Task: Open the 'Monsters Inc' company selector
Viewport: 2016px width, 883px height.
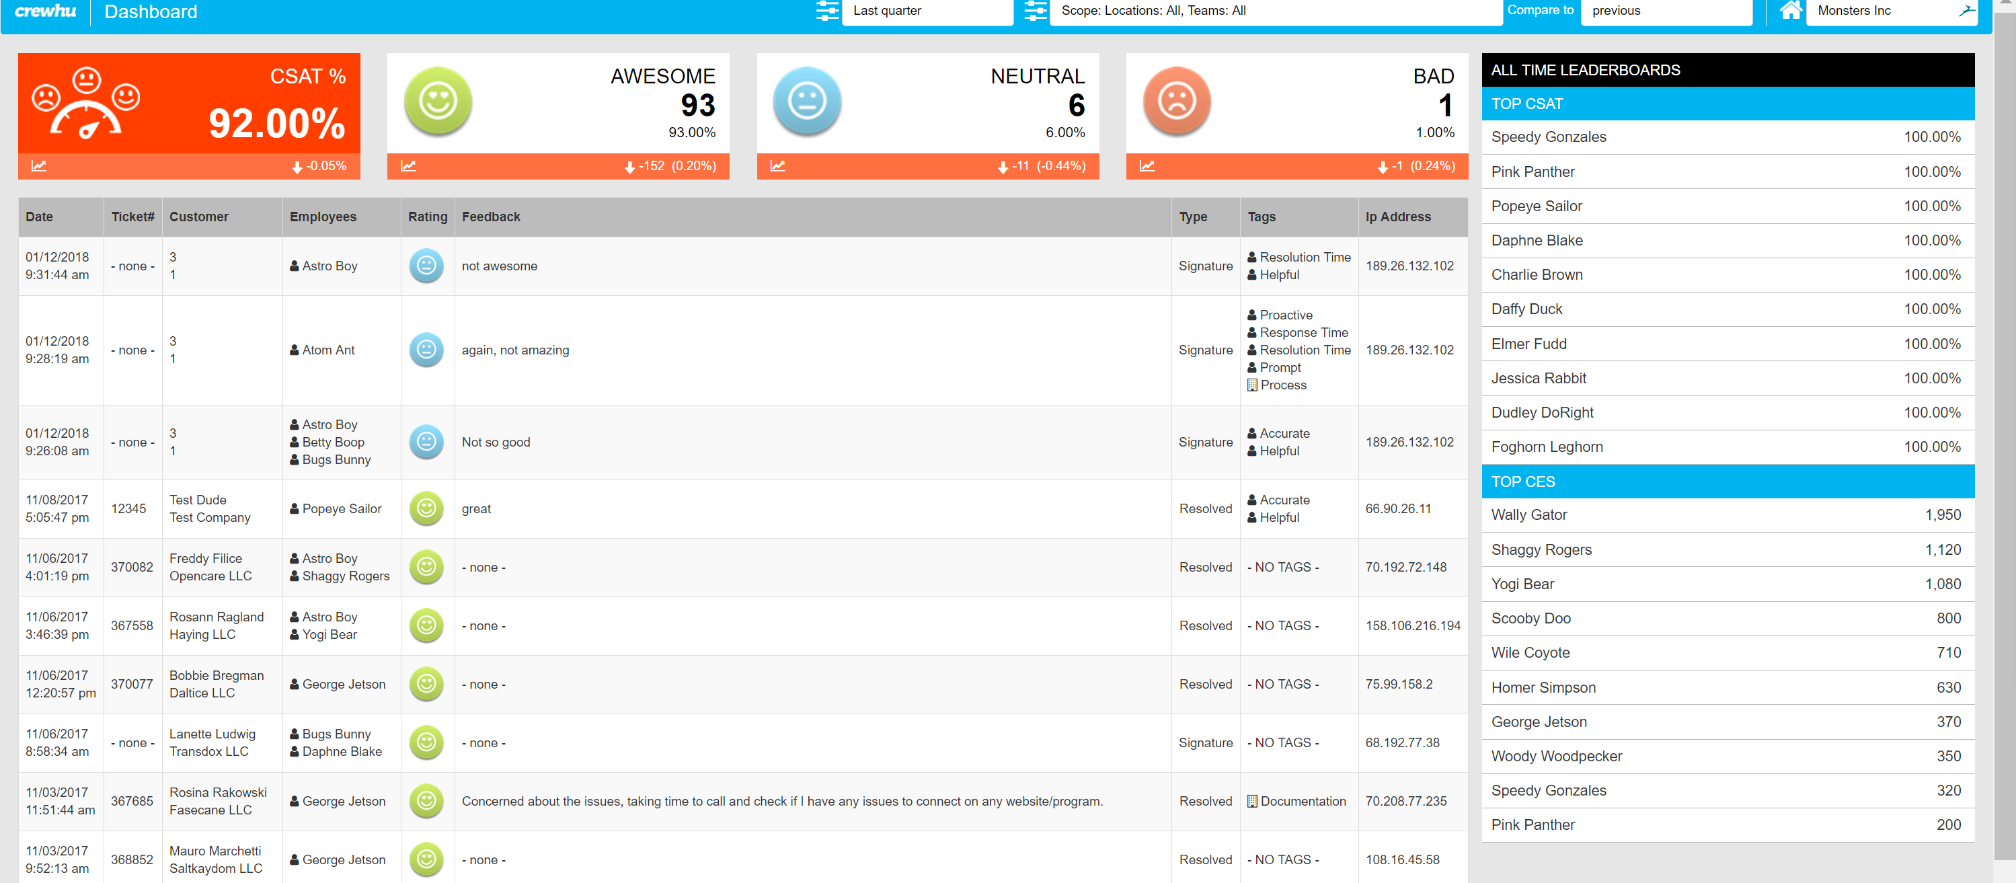Action: pos(1877,10)
